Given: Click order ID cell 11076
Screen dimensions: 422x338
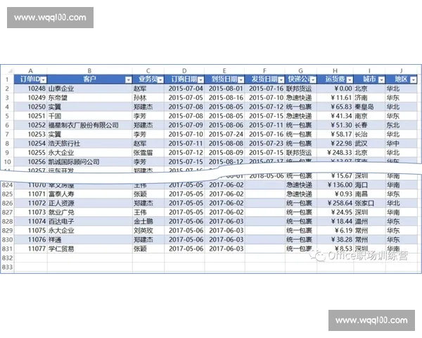Looking at the screenshot, I should pyautogui.click(x=31, y=239).
